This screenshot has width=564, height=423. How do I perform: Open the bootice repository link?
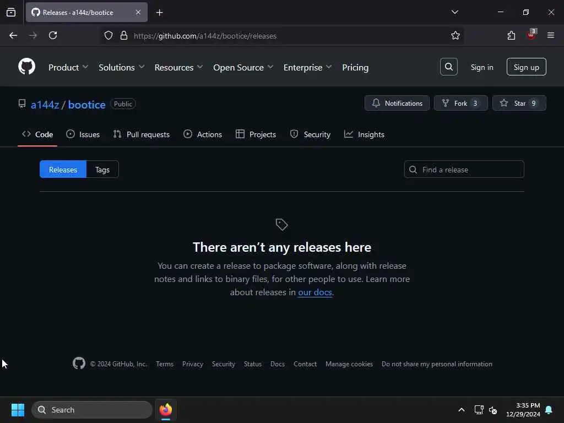coord(86,105)
